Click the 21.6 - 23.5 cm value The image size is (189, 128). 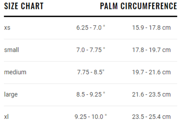tap(151, 95)
